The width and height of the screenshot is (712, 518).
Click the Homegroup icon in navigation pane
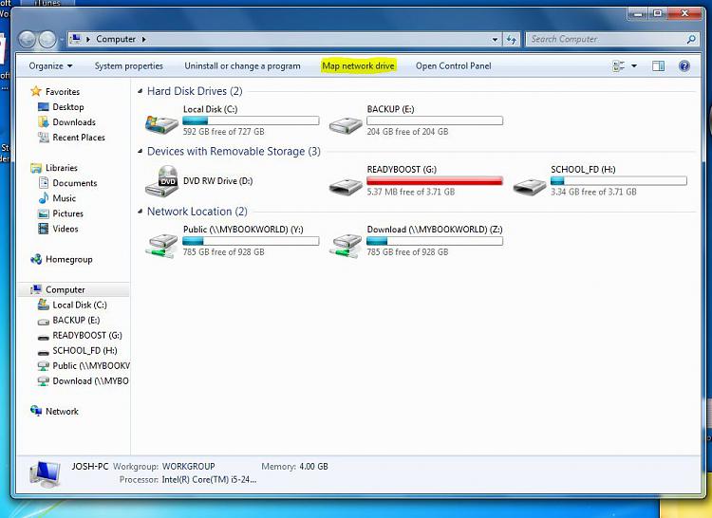[x=36, y=259]
